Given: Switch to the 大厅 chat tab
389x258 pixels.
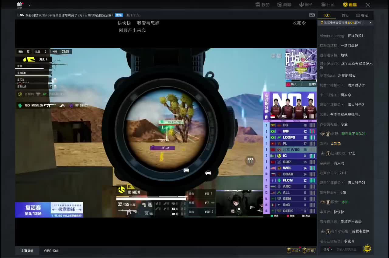Looking at the screenshot, I should coord(327,15).
